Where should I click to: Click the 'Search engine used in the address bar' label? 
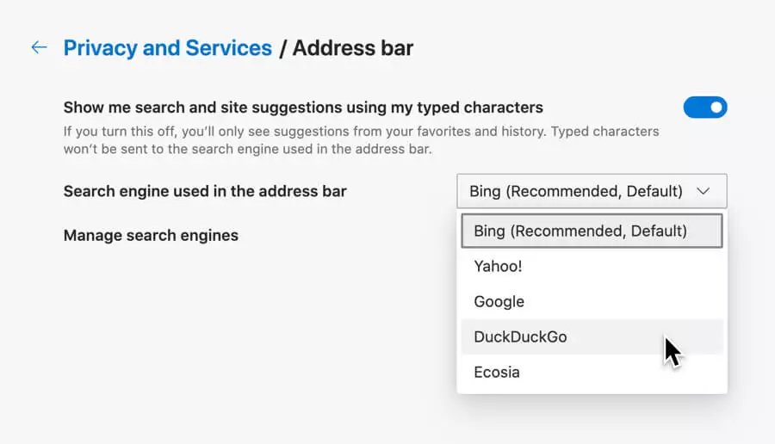[205, 191]
